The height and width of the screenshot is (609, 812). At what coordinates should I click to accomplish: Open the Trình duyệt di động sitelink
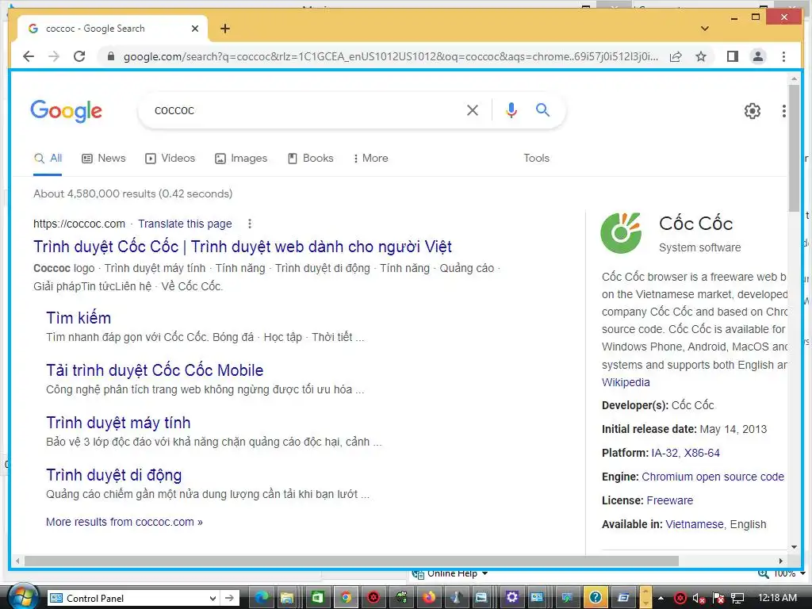point(114,475)
